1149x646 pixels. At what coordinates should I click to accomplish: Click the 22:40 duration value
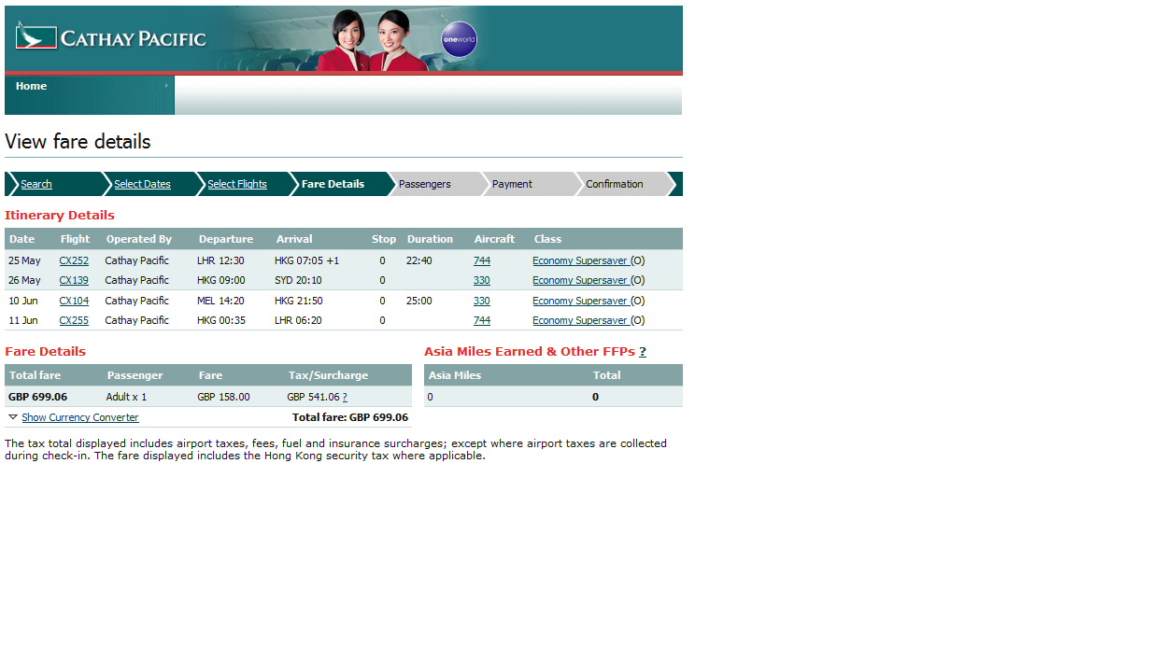pyautogui.click(x=419, y=260)
